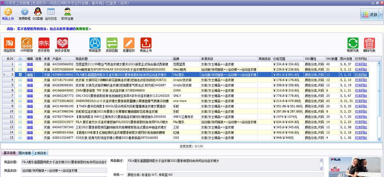
Task: Open 批量修改 batch edit tool
Action: tap(129, 43)
